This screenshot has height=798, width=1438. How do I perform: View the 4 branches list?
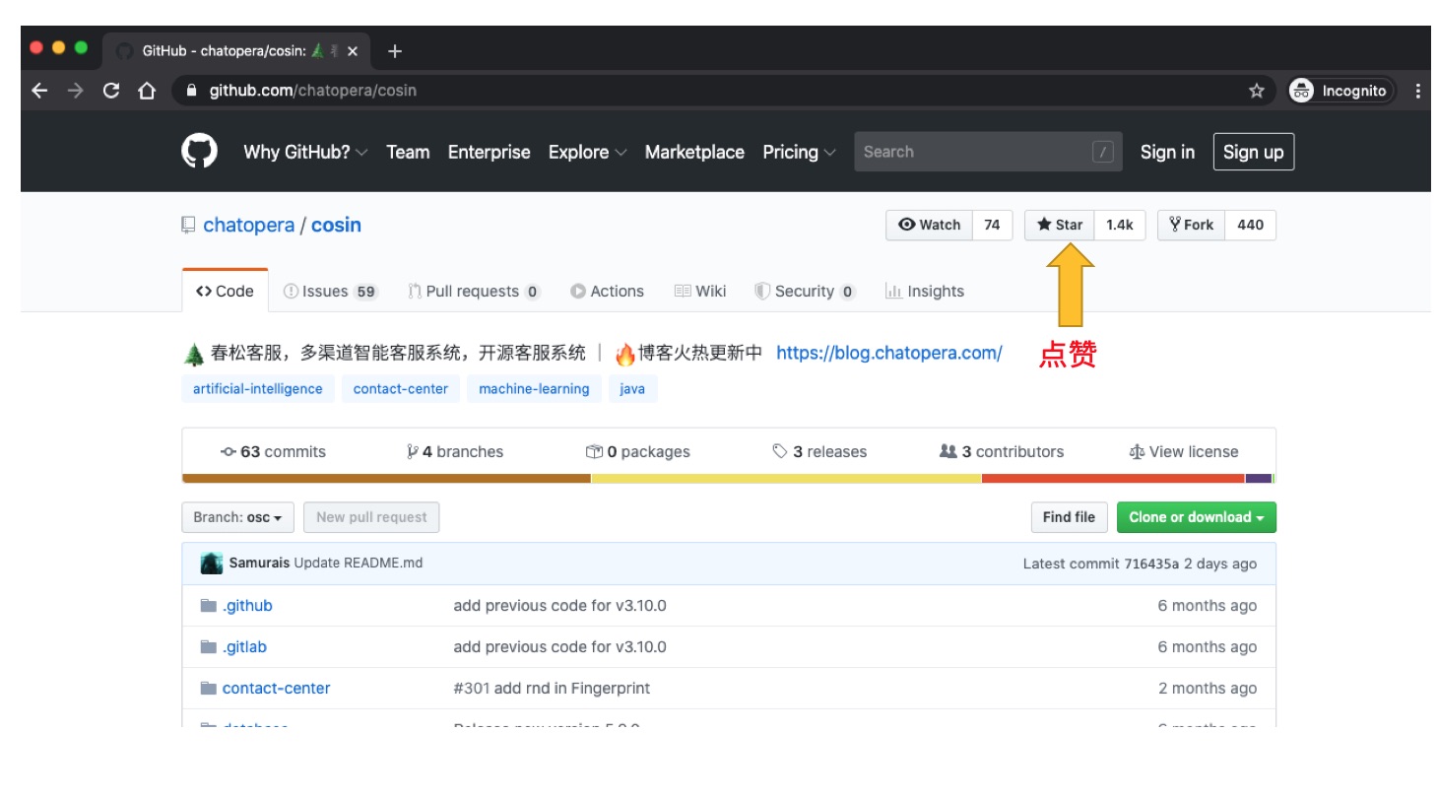pos(454,451)
